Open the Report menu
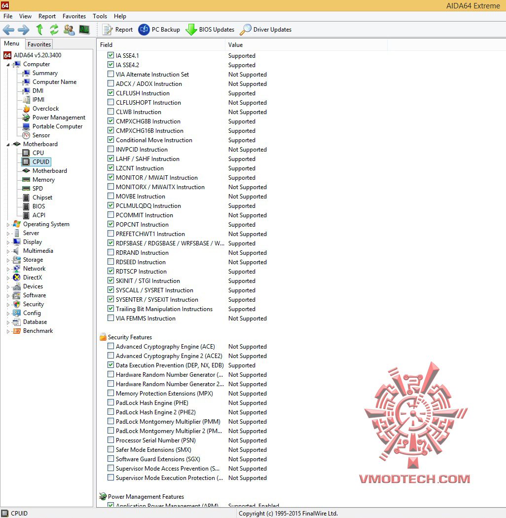The height and width of the screenshot is (518, 506). pyautogui.click(x=47, y=16)
